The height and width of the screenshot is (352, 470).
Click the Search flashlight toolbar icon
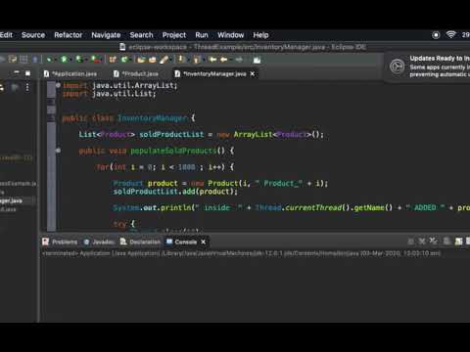point(164,60)
